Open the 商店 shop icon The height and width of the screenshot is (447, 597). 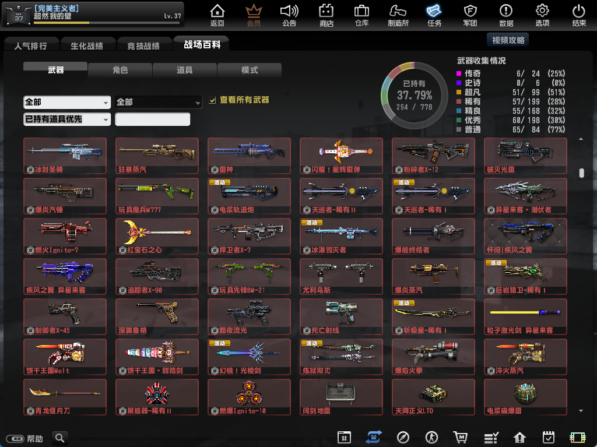pos(326,15)
